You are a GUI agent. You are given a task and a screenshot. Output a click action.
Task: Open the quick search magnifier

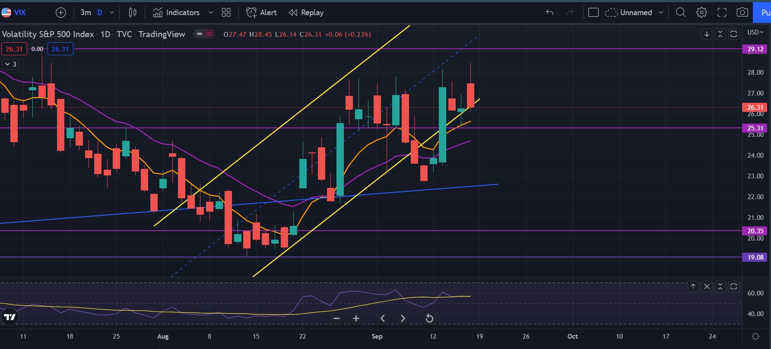(681, 13)
